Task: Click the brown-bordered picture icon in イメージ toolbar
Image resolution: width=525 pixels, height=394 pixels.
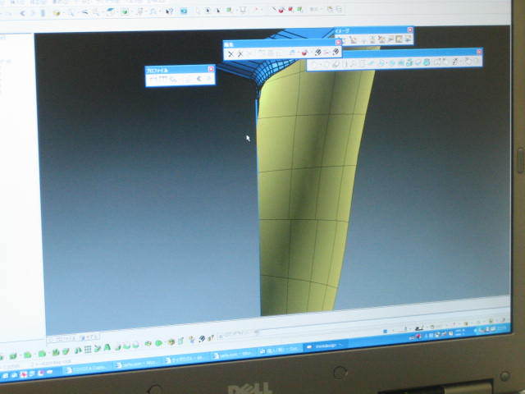Action: point(399,39)
